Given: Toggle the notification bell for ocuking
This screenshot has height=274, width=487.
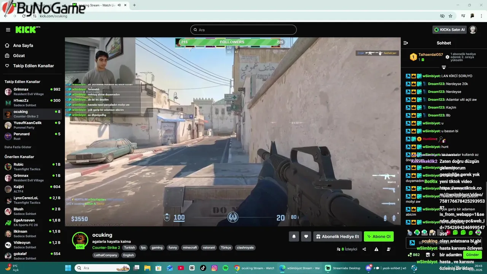Looking at the screenshot, I should 294,236.
